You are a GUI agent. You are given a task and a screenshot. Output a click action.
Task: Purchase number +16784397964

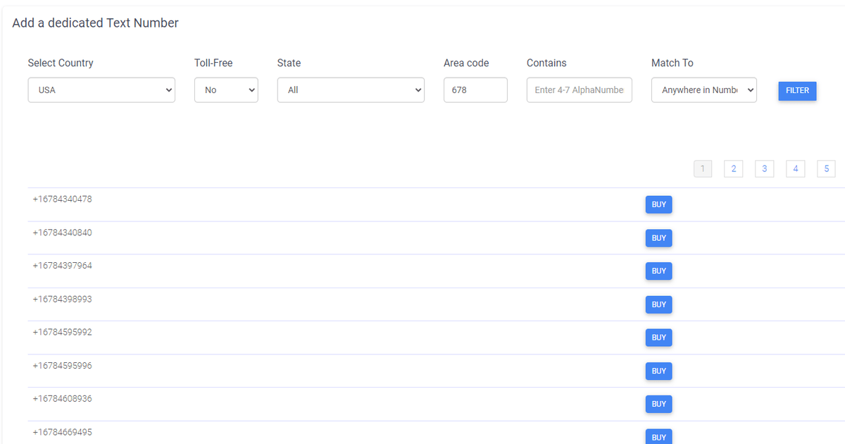658,271
